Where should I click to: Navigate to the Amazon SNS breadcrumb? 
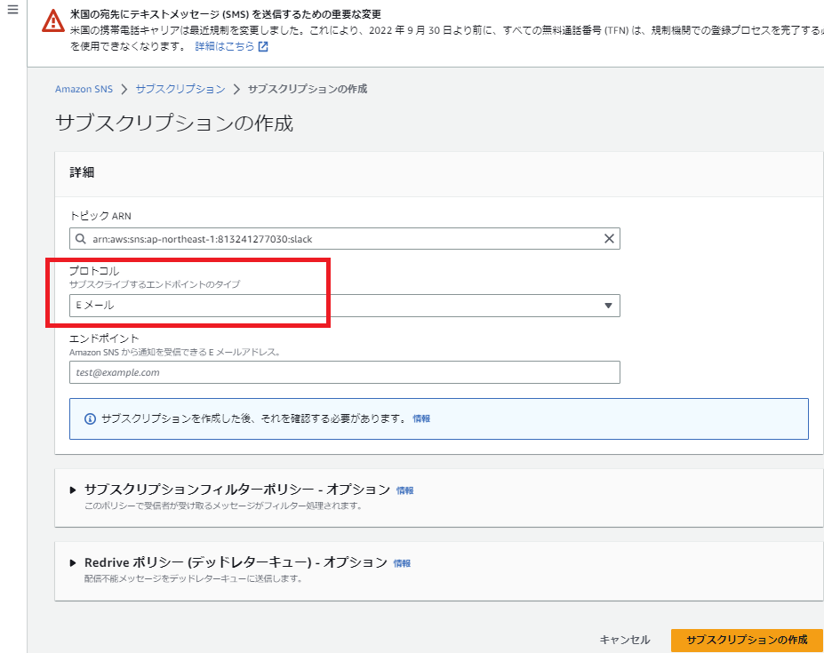[x=84, y=89]
